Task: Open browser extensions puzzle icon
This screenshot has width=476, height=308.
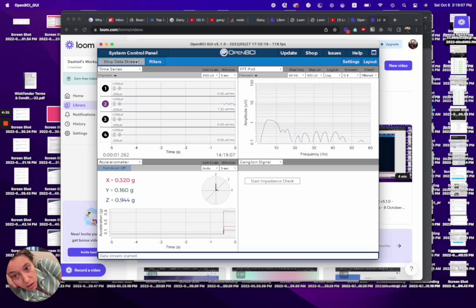Action: pyautogui.click(x=381, y=30)
